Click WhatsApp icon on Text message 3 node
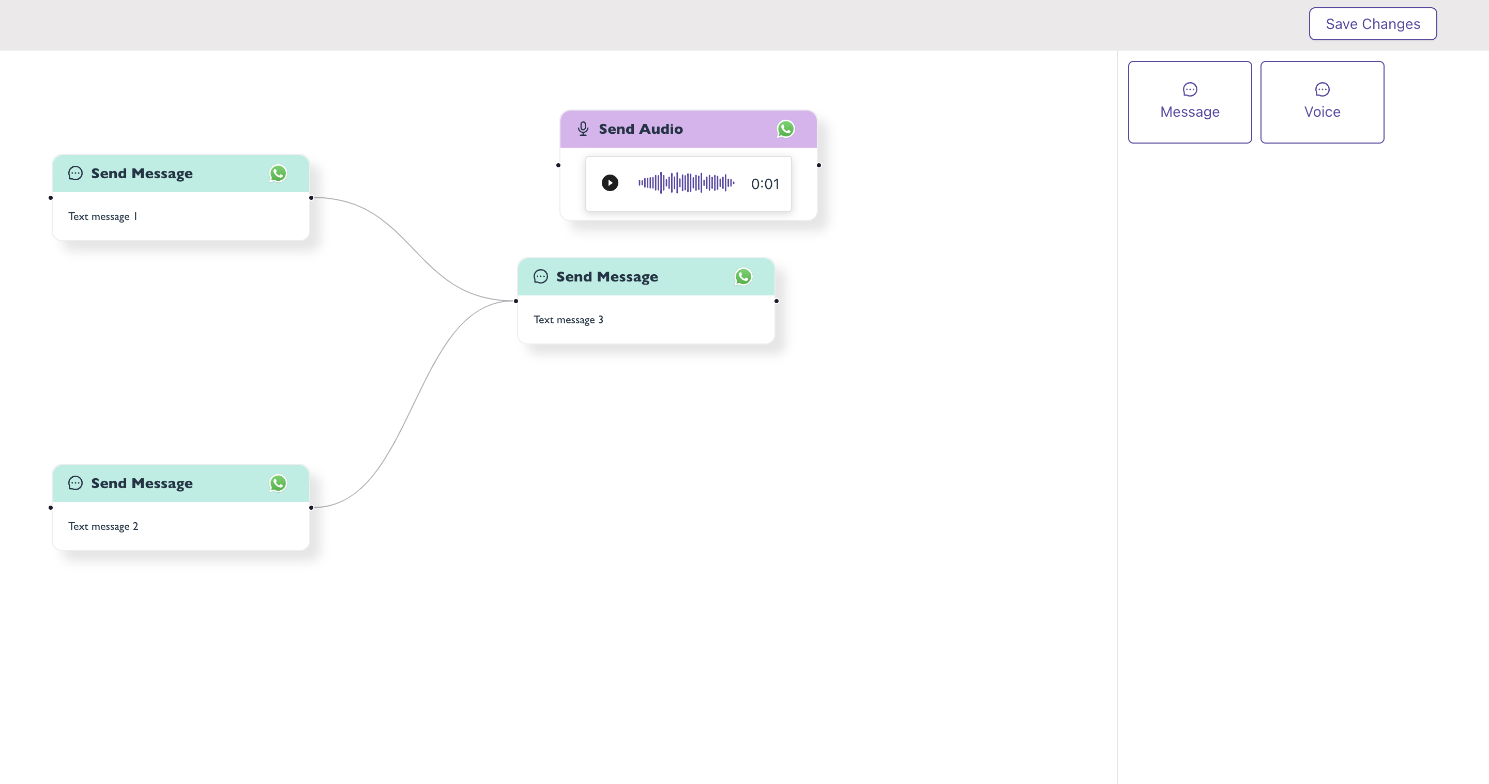This screenshot has height=784, width=1489. click(x=743, y=276)
